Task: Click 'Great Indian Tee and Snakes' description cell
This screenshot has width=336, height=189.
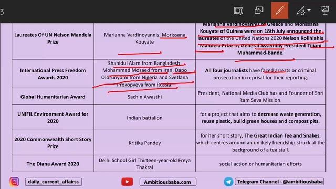Action: pyautogui.click(x=260, y=142)
